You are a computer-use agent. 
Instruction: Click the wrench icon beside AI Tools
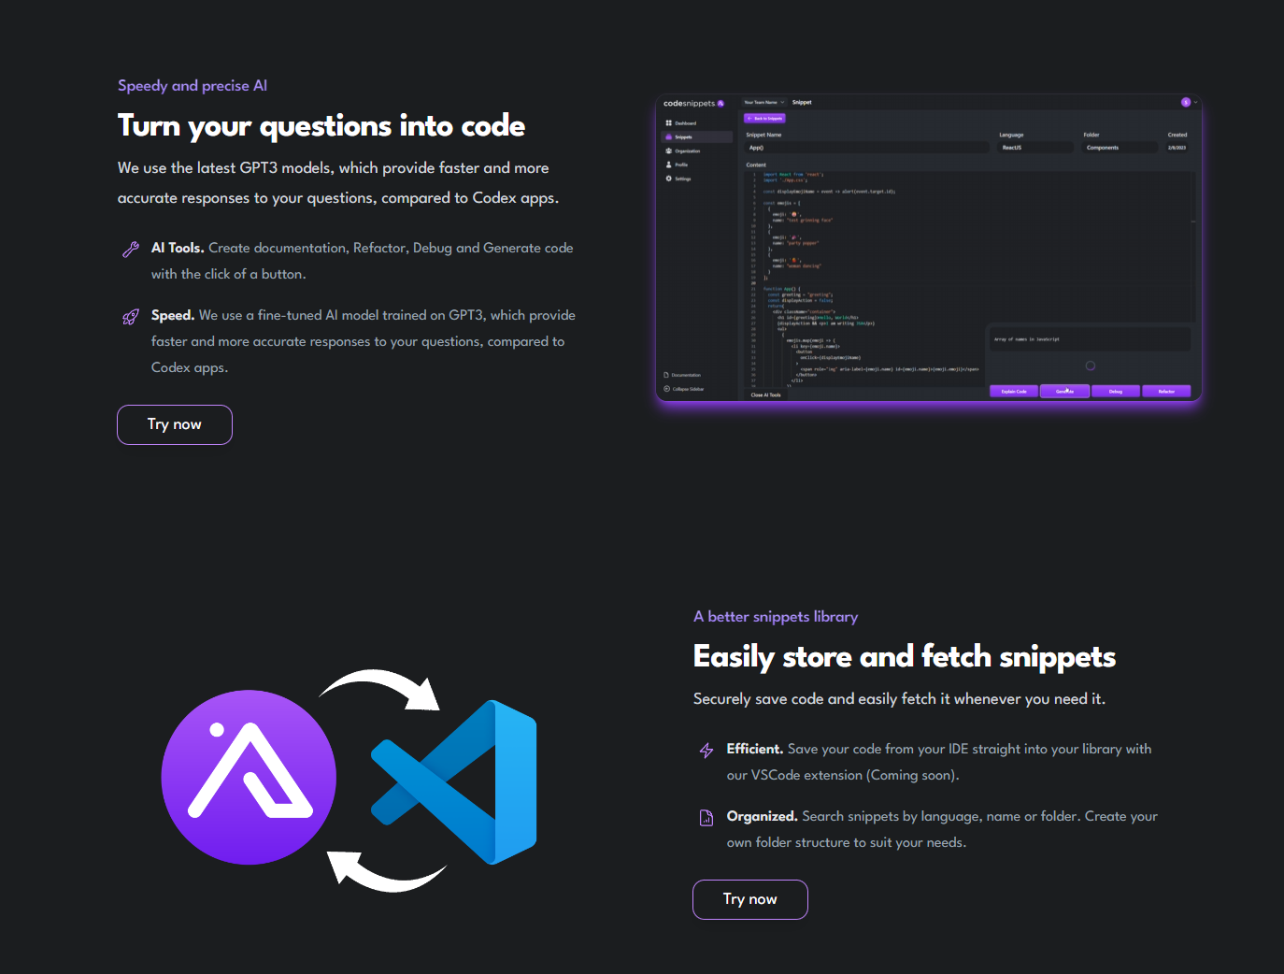tap(131, 249)
